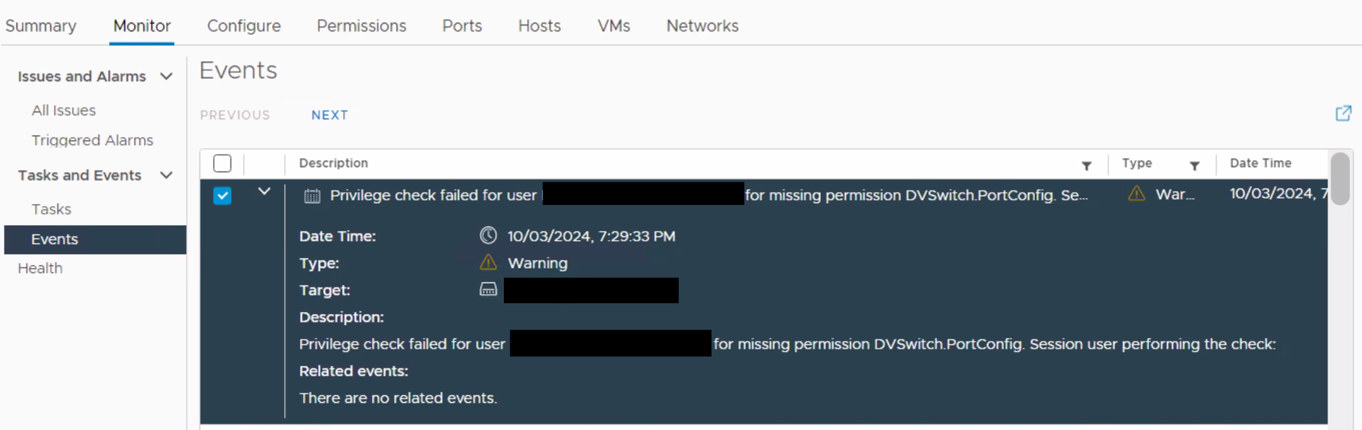Screen dimensions: 1362x430
Task: Open Triggered Alarms in sidebar
Action: pyautogui.click(x=92, y=140)
